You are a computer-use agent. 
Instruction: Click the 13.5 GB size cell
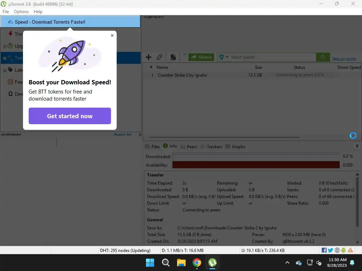point(255,75)
